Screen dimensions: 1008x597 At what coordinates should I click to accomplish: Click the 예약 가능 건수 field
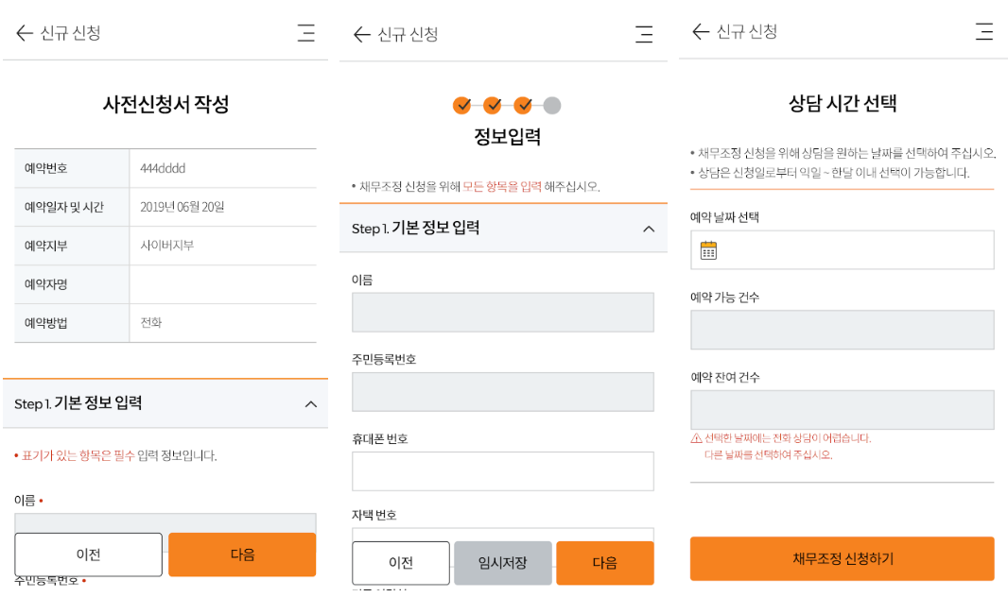click(x=841, y=330)
